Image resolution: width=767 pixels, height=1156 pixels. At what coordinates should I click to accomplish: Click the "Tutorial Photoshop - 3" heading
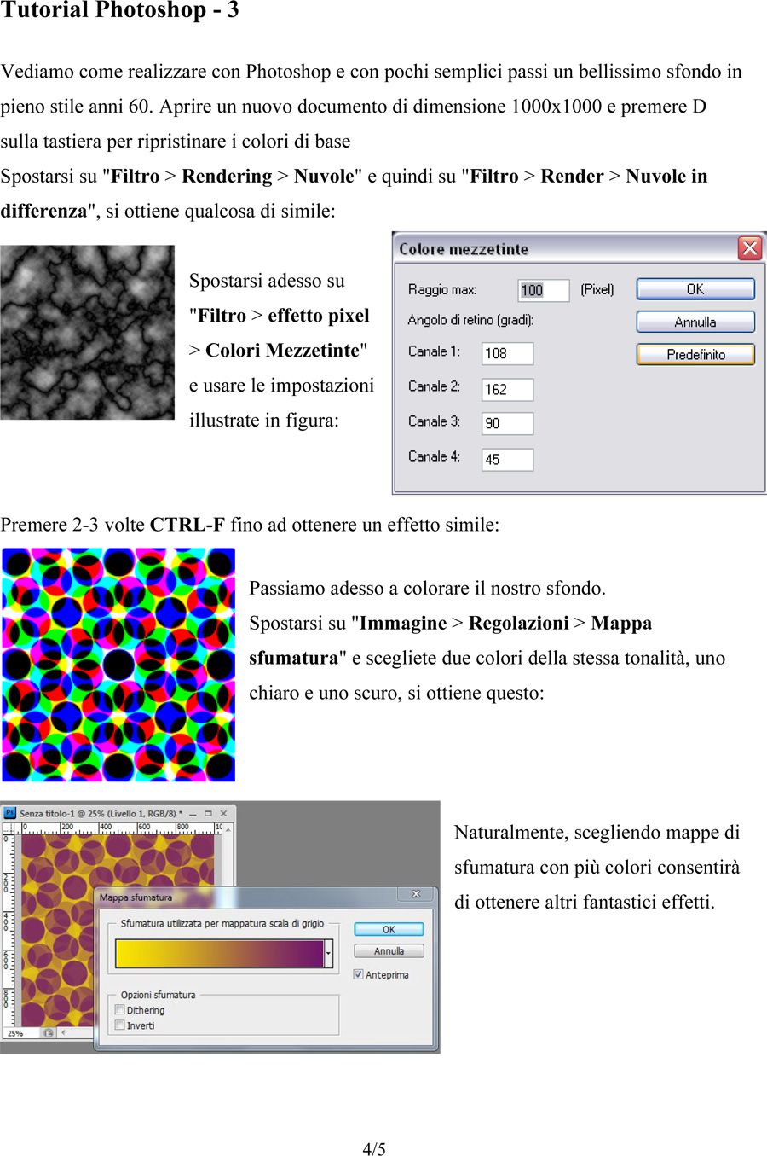click(119, 10)
